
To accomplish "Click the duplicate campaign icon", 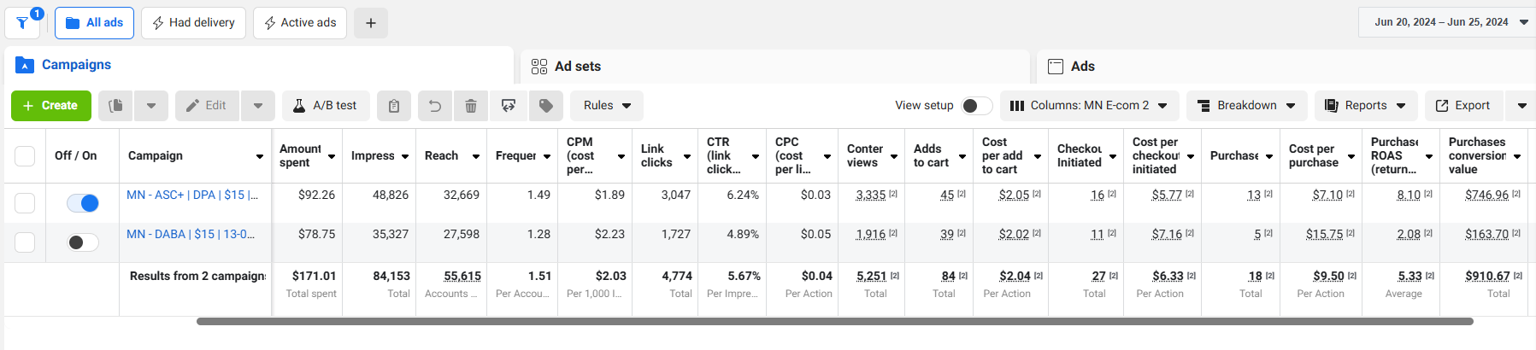I will 116,106.
